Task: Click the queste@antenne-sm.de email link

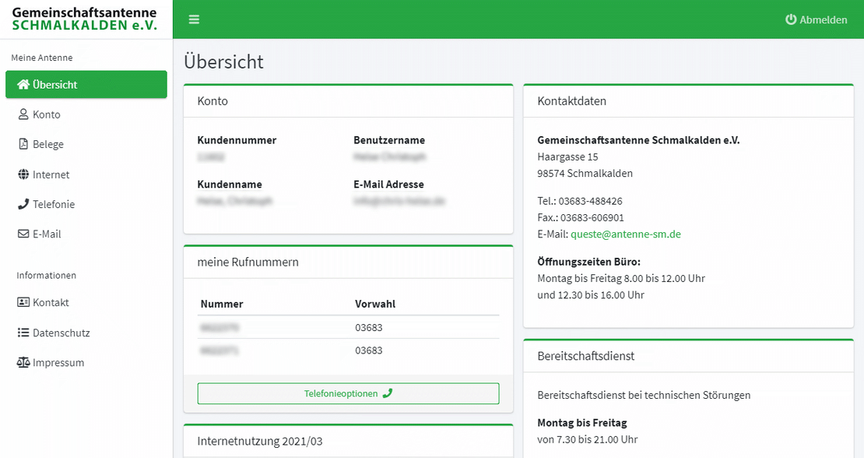Action: tap(625, 234)
